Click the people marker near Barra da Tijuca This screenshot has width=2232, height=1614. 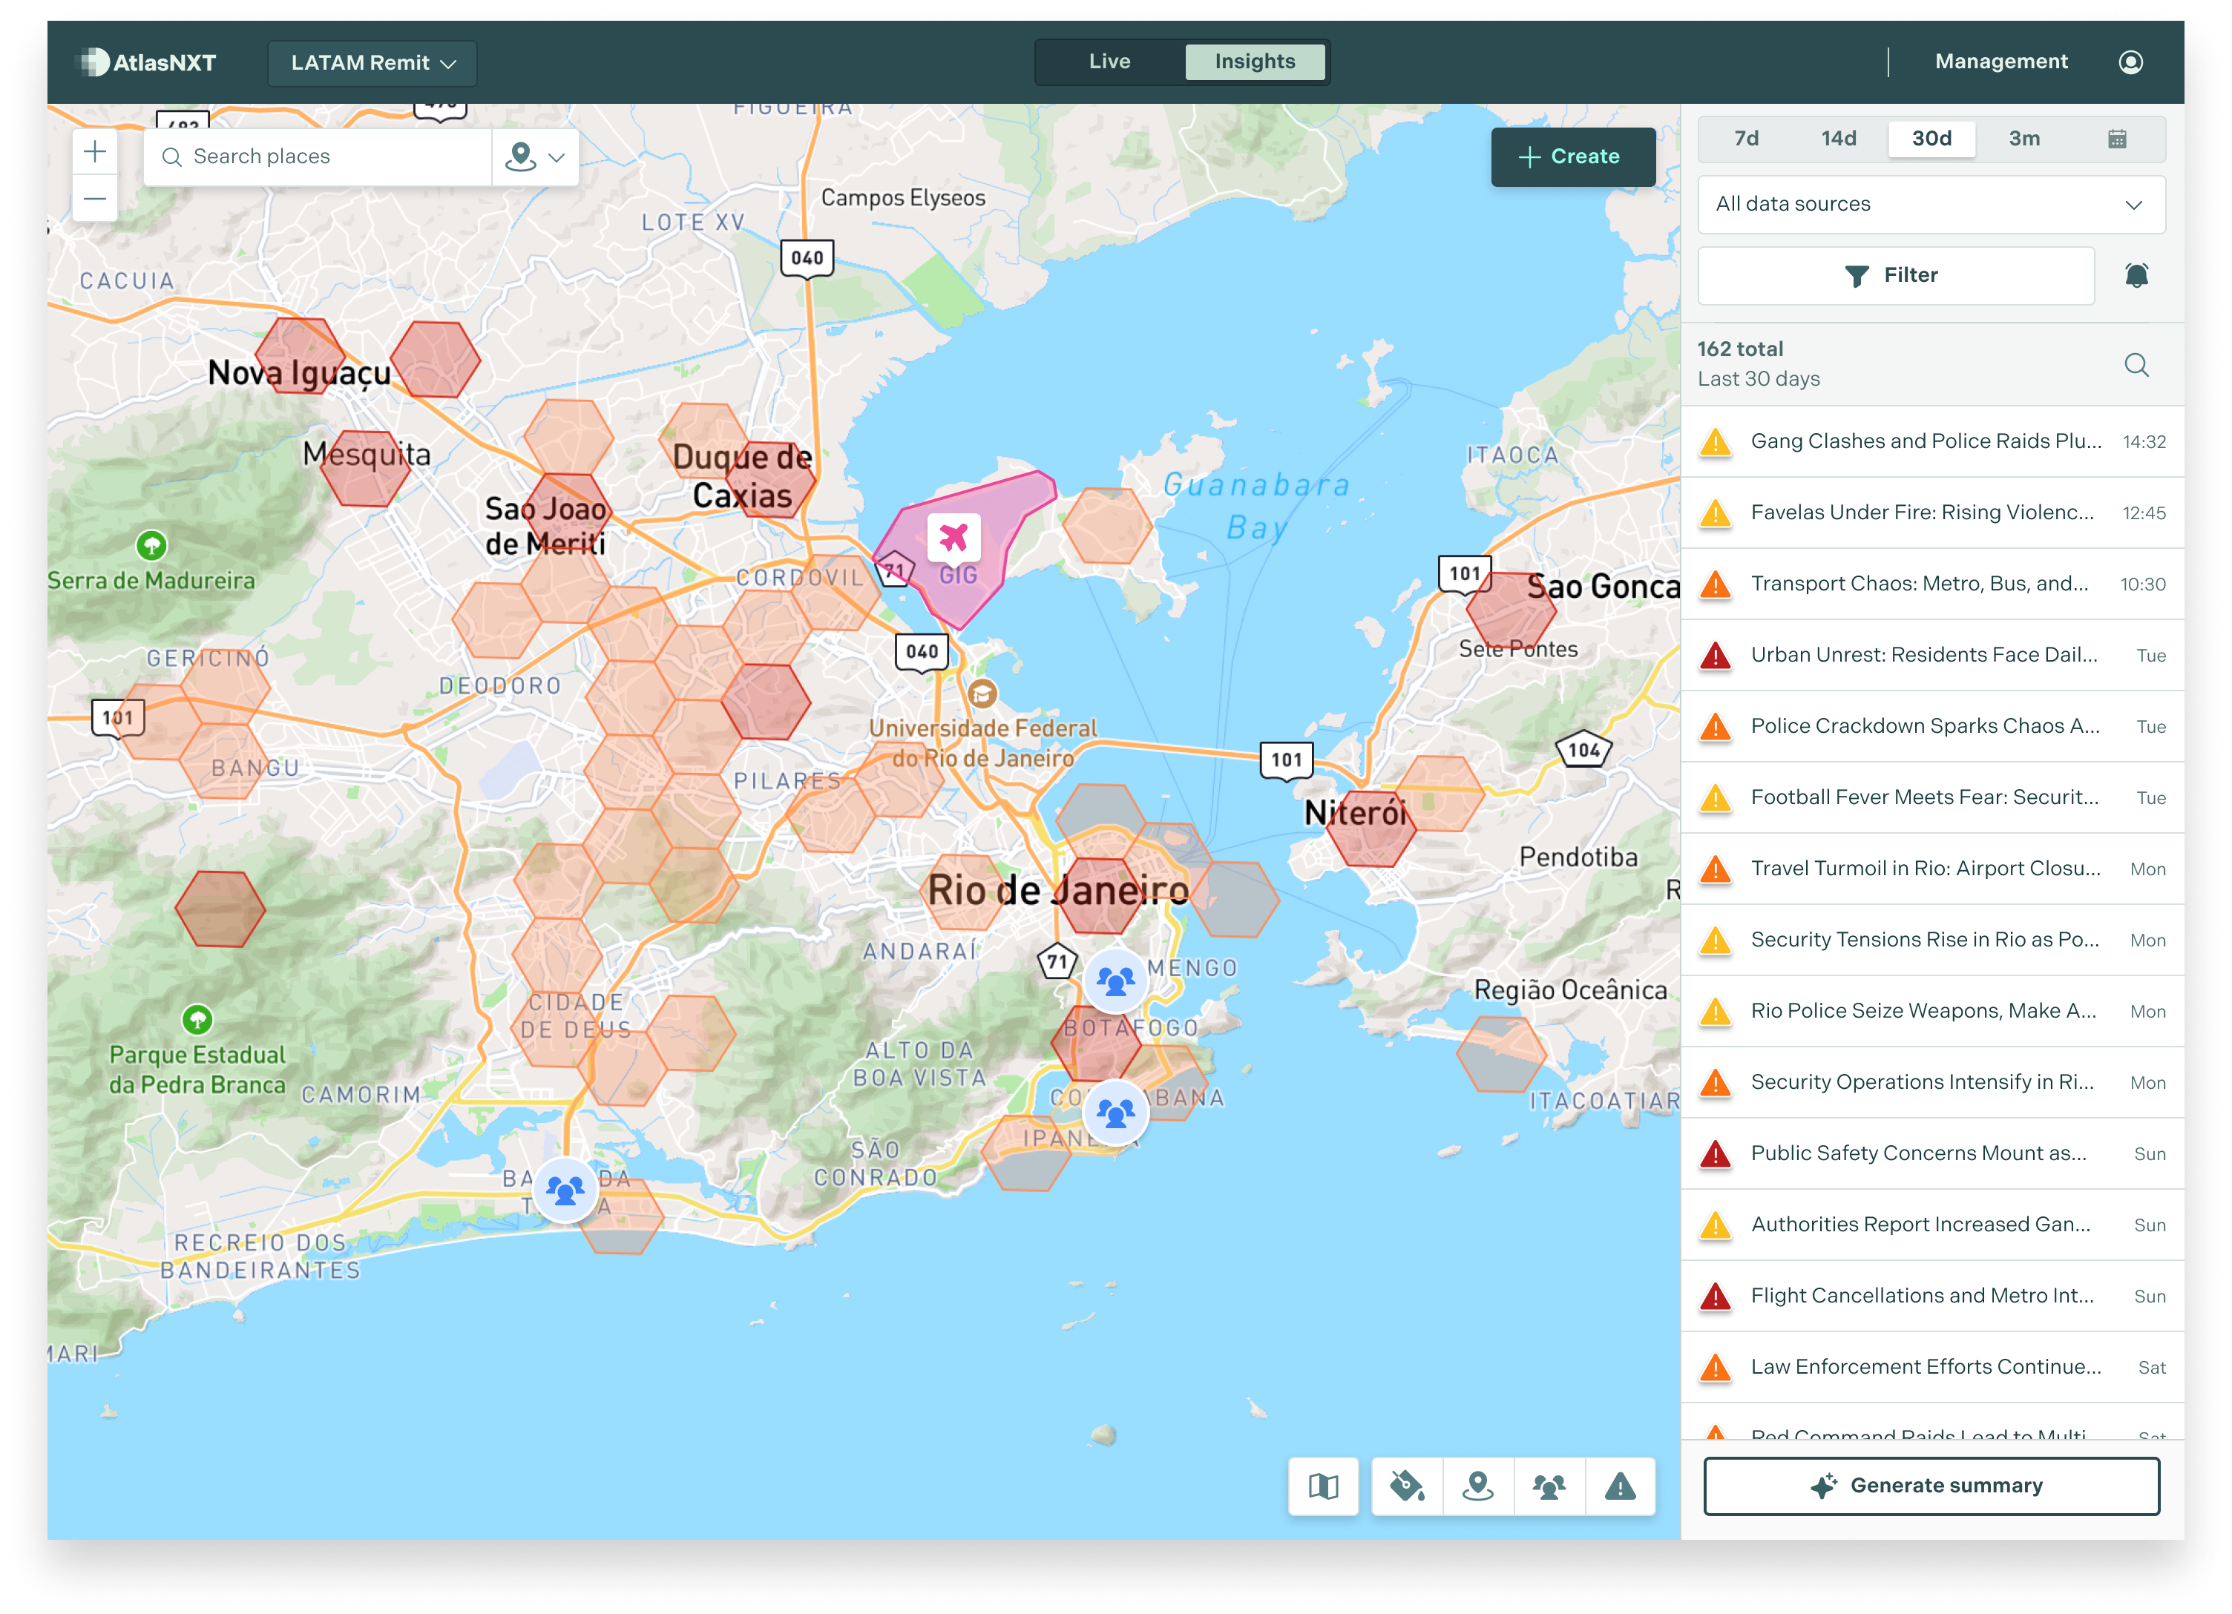(x=565, y=1190)
